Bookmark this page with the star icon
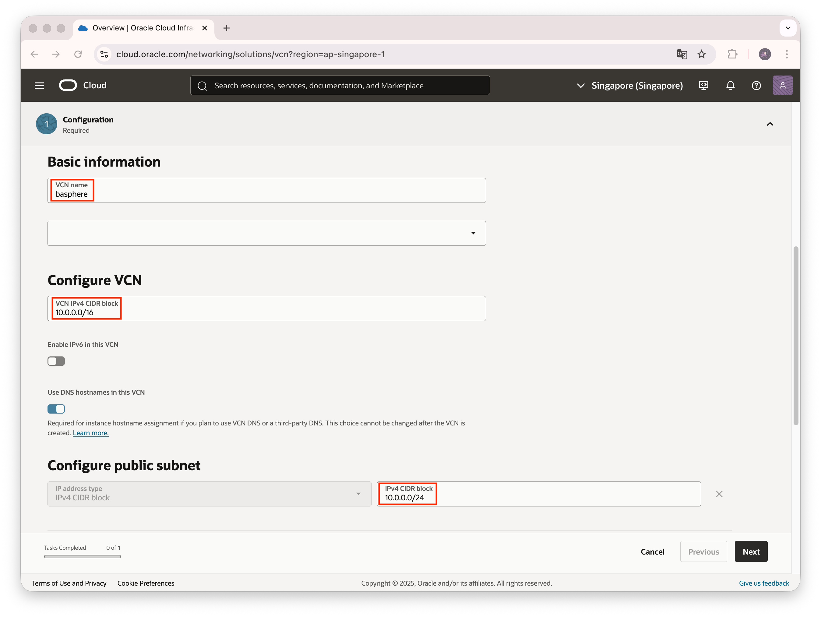This screenshot has width=821, height=617. 701,54
